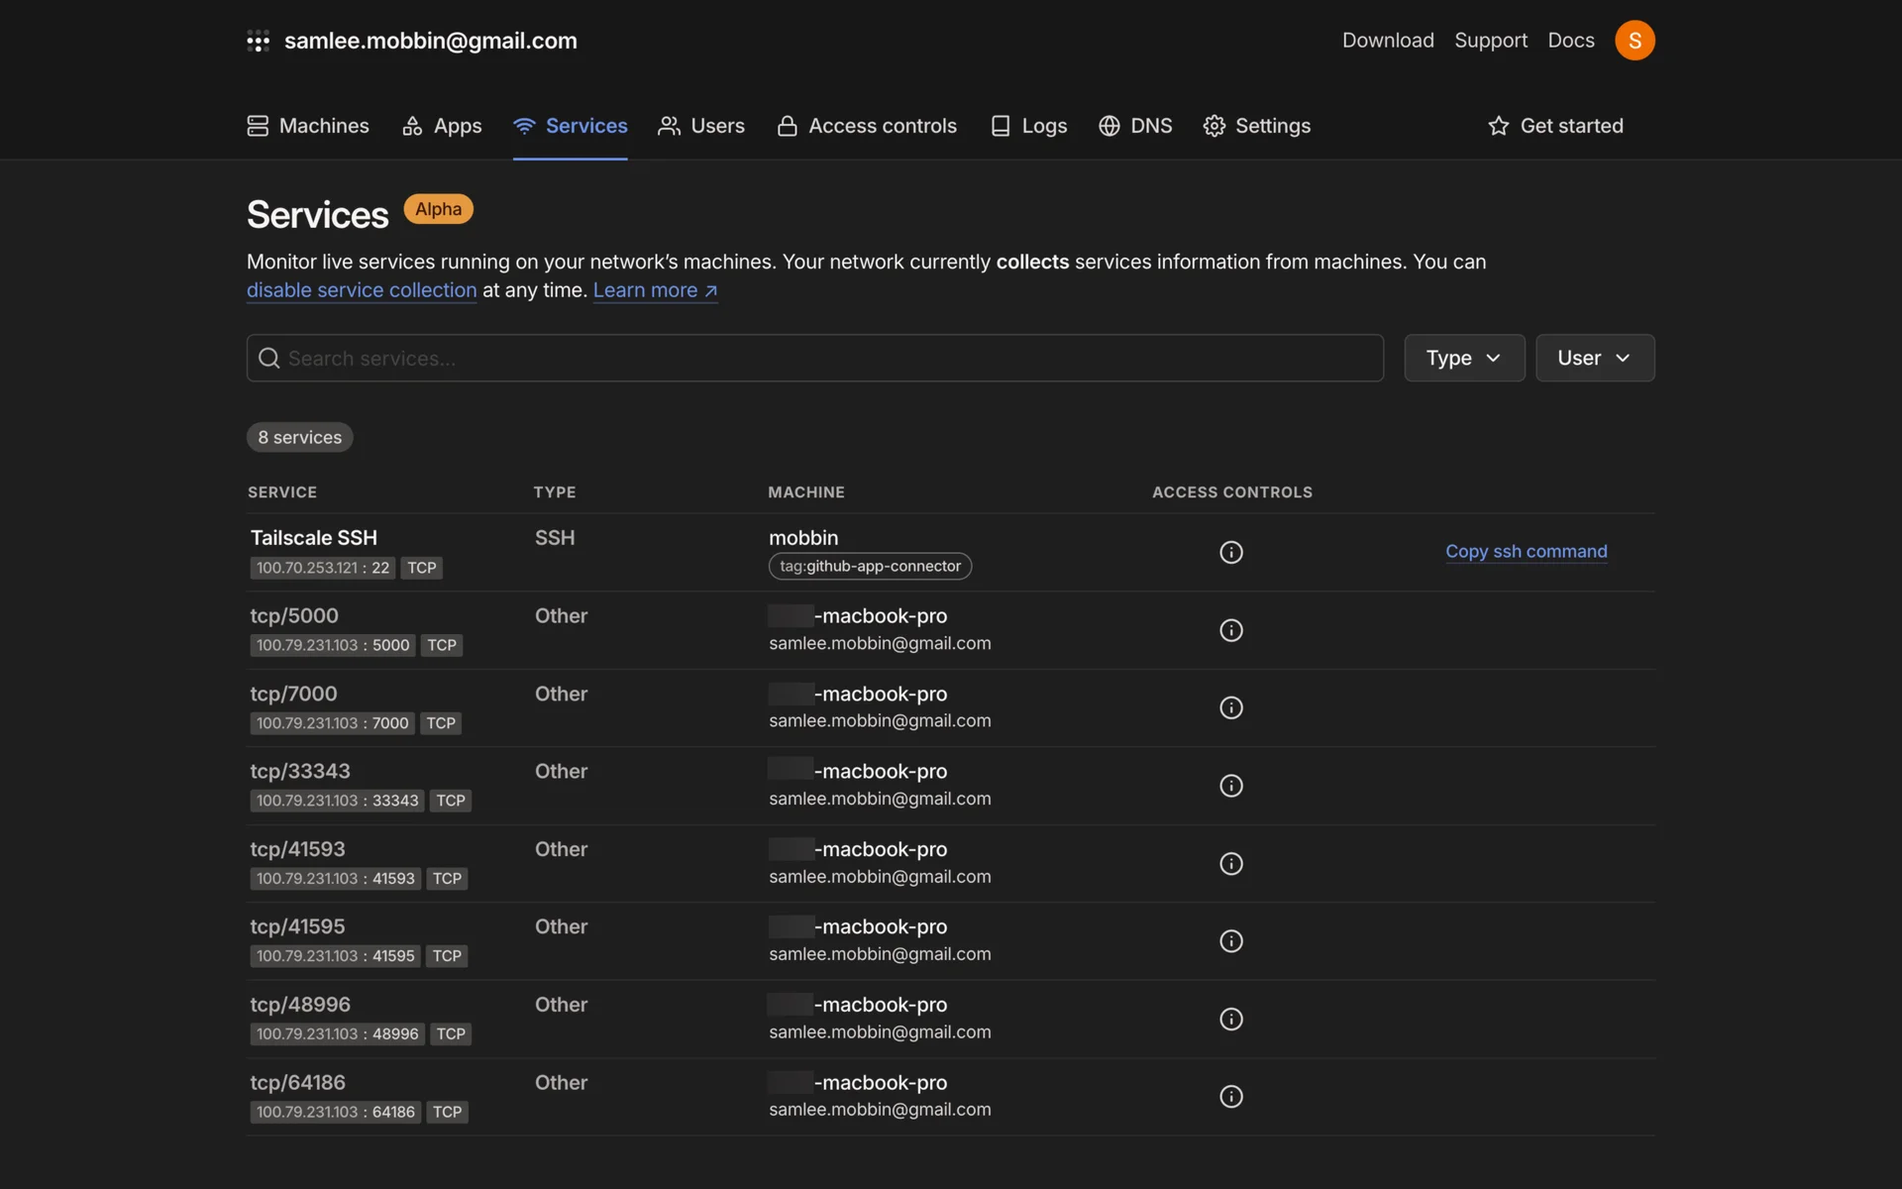The image size is (1902, 1189).
Task: Open the Machines tab
Action: pyautogui.click(x=308, y=126)
